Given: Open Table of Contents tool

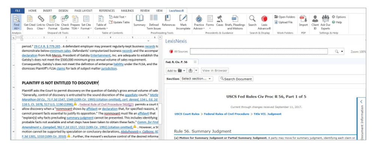Looking at the screenshot, I should (101, 22).
